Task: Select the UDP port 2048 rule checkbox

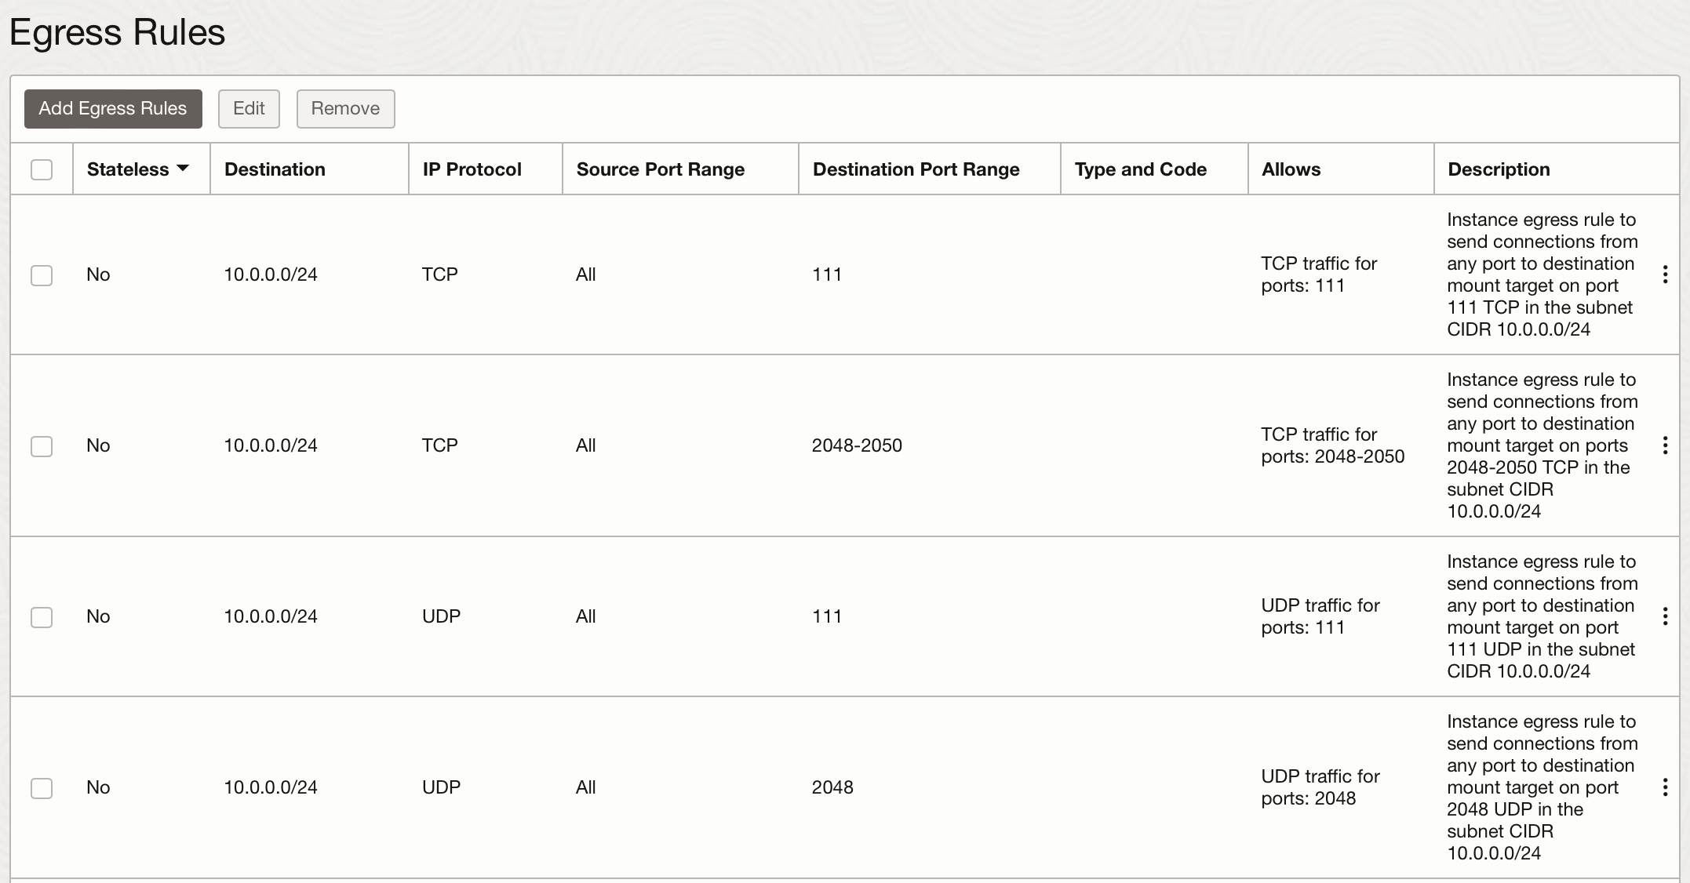Action: tap(42, 788)
